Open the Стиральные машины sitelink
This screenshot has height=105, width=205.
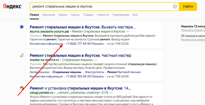pyautogui.click(x=67, y=72)
